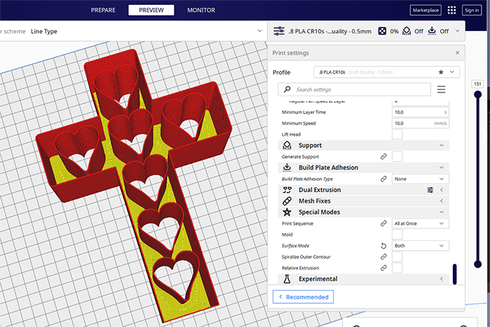This screenshot has width=490, height=327.
Task: Open the Marketplace
Action: click(x=426, y=10)
